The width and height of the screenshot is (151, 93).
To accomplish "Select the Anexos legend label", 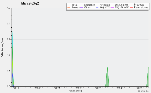I will click(x=75, y=7).
